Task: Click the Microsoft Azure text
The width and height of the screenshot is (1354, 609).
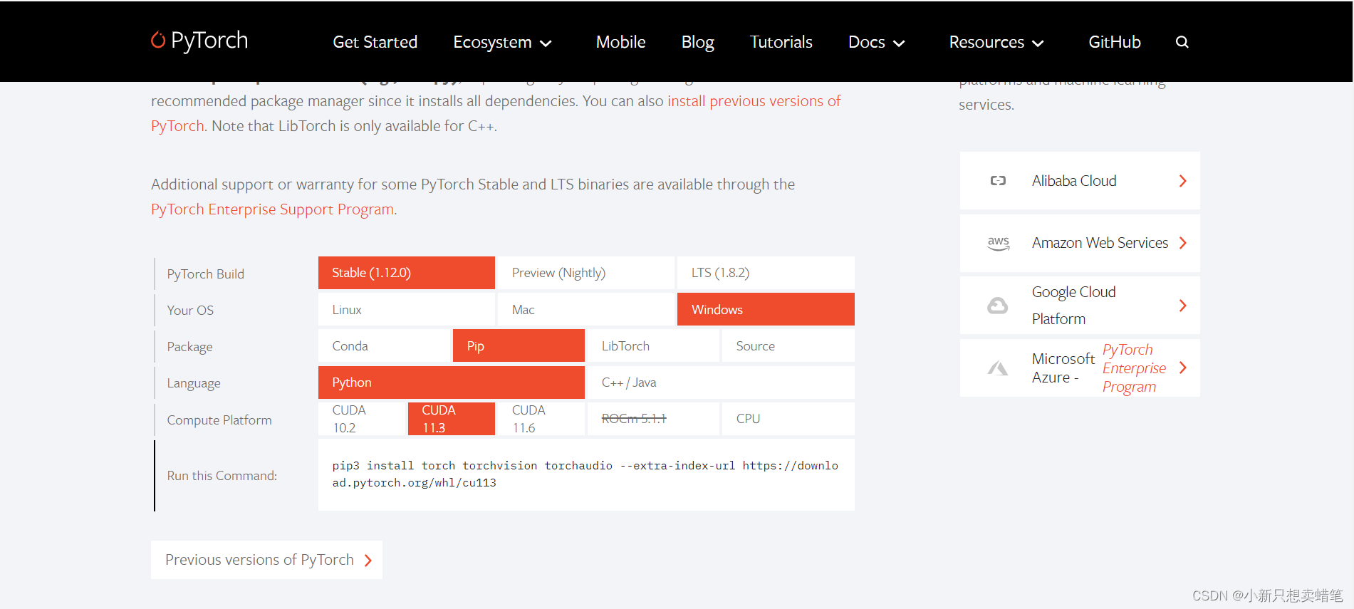Action: click(x=1063, y=368)
